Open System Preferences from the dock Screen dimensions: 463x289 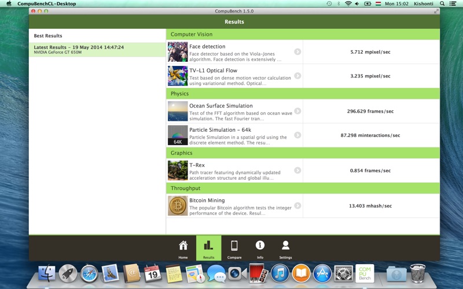pos(343,273)
